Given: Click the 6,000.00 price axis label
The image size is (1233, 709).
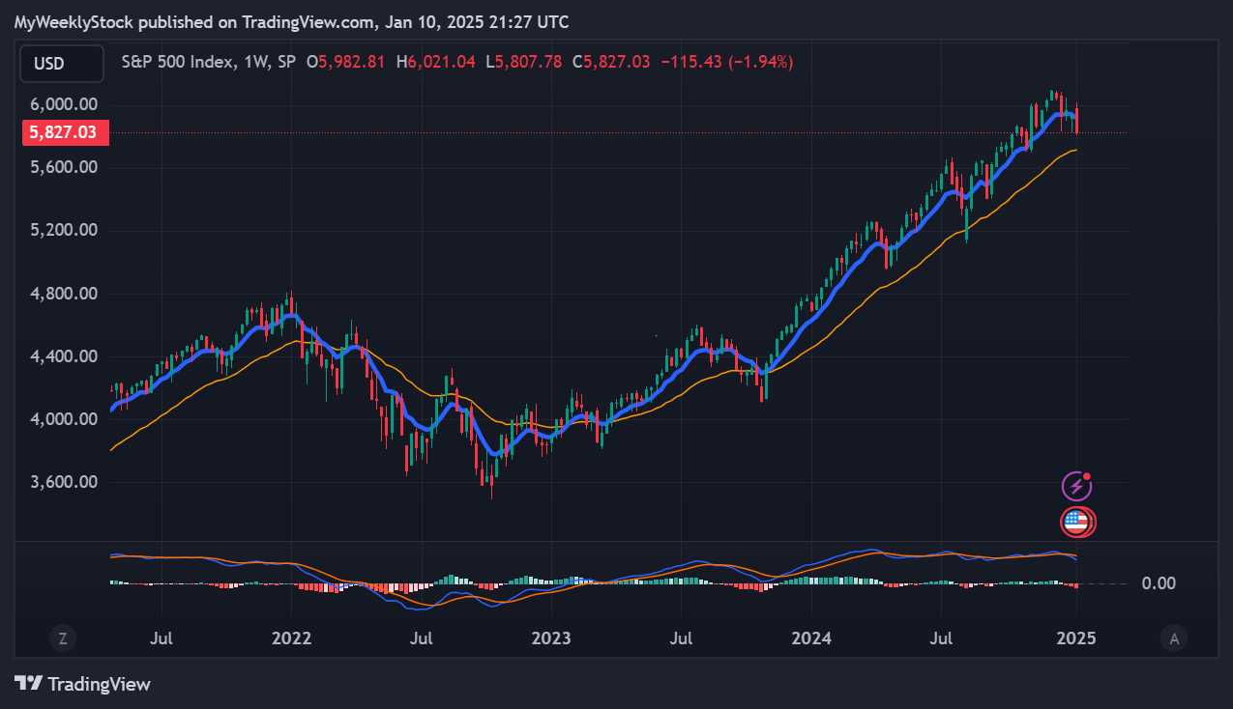Looking at the screenshot, I should pos(66,104).
